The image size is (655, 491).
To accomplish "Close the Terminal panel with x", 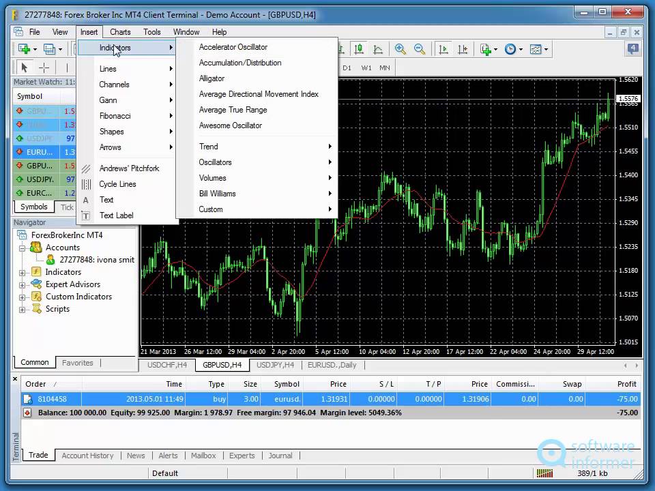I will [15, 379].
